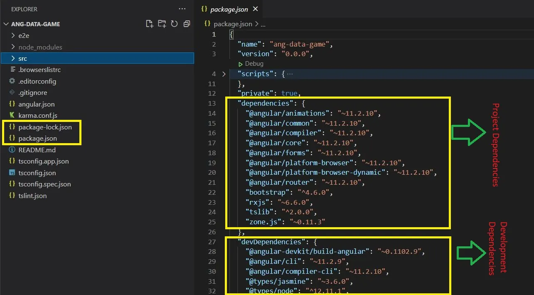Open angular.json from the Explorer
This screenshot has width=534, height=295.
(37, 104)
